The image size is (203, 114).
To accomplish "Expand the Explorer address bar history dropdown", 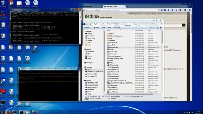I will [133, 24].
